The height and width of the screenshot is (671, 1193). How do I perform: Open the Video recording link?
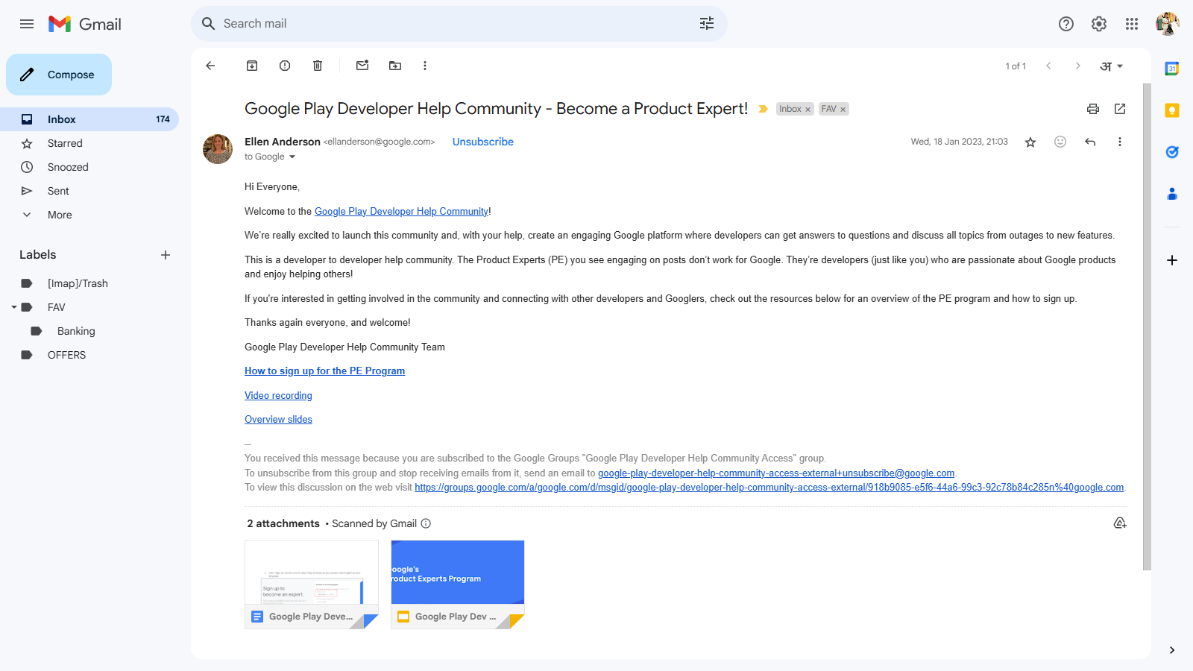[x=278, y=396]
